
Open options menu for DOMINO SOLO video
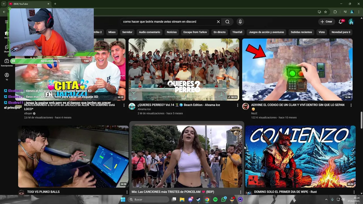(354, 192)
